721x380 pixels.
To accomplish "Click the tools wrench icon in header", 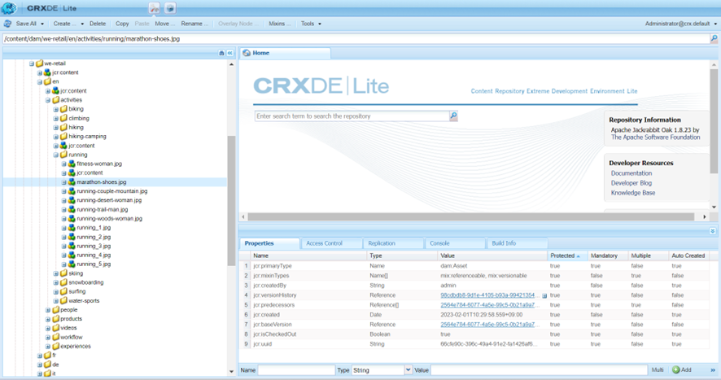I will (x=154, y=8).
